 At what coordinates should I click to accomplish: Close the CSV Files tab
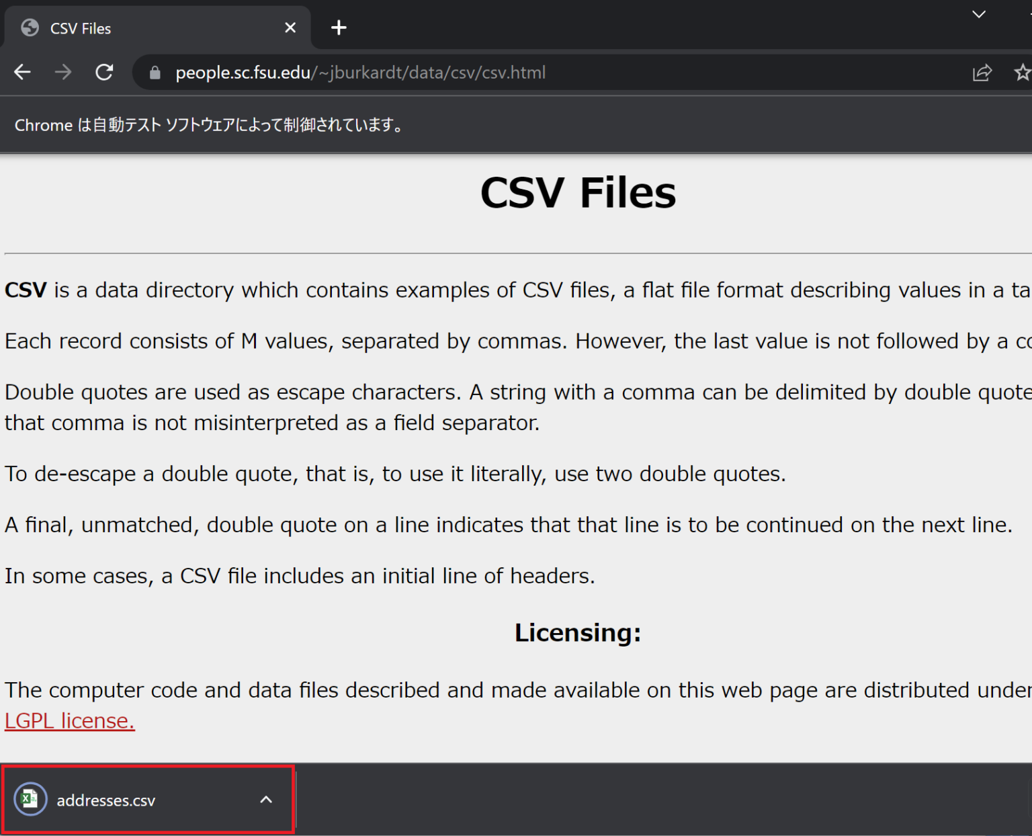pyautogui.click(x=290, y=28)
